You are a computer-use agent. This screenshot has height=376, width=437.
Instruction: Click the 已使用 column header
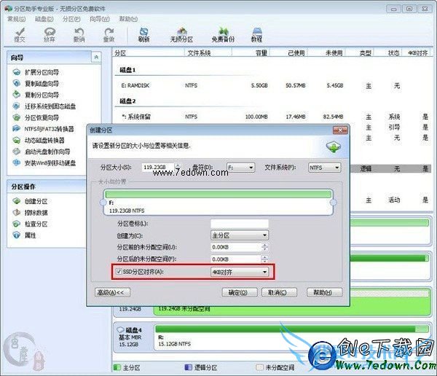[x=288, y=52]
